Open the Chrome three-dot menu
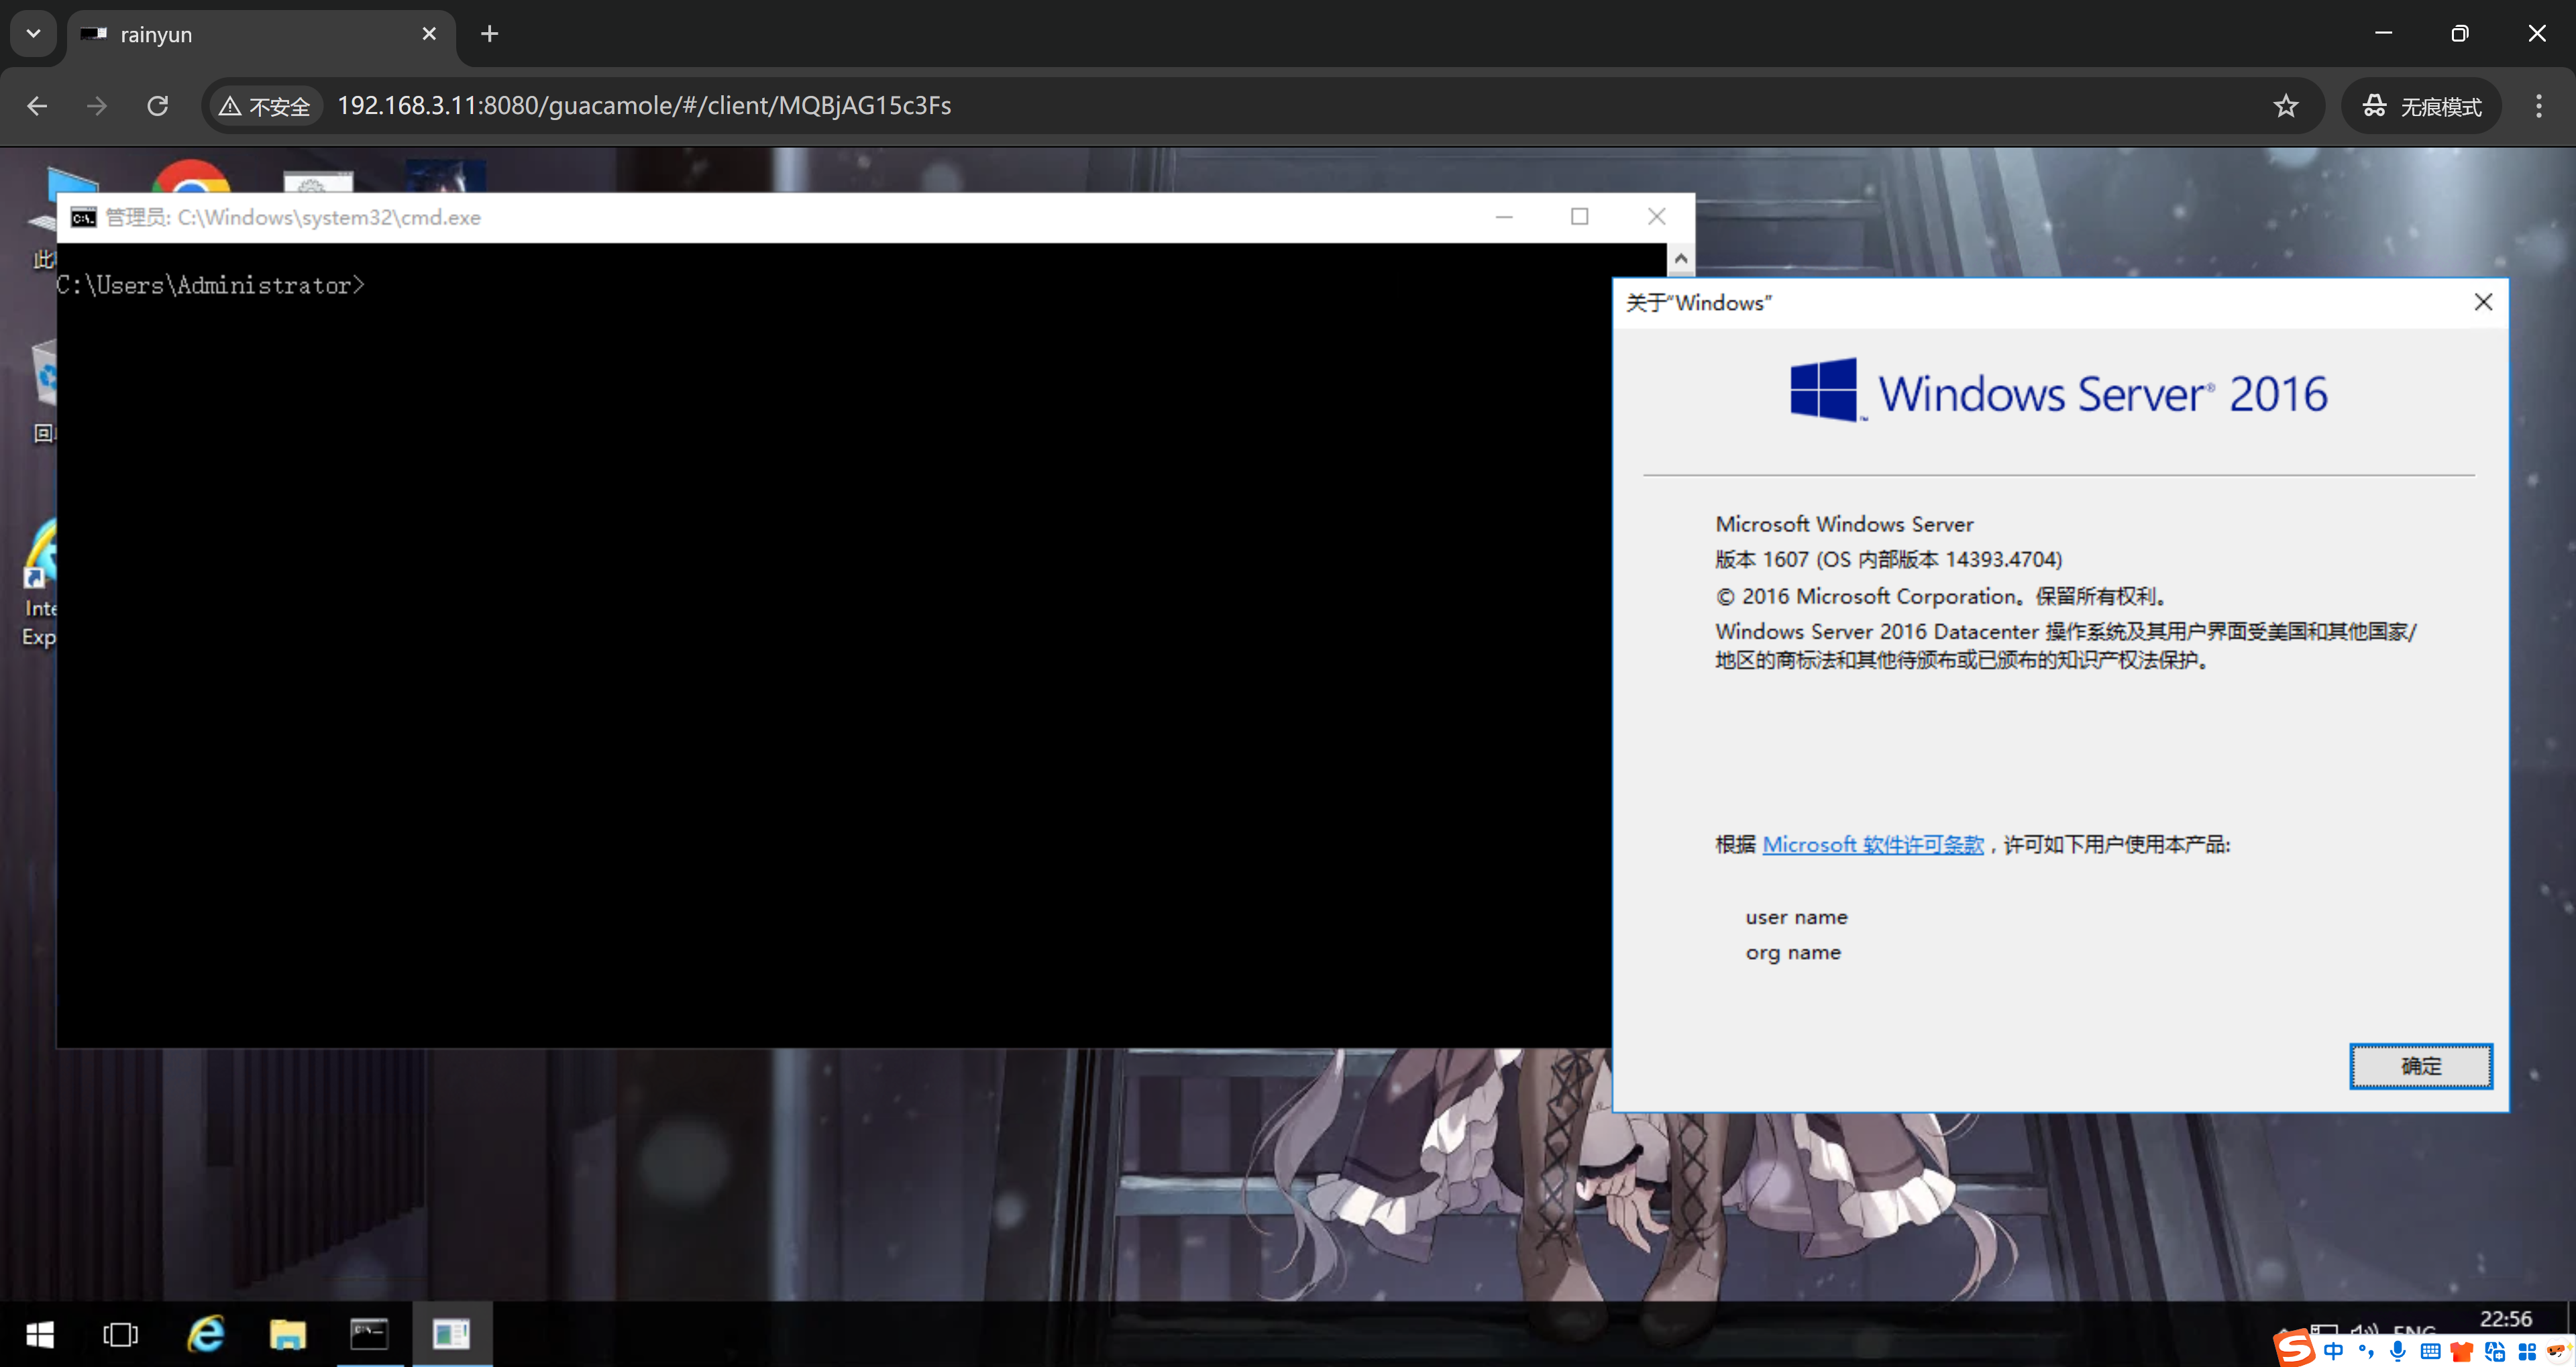This screenshot has width=2576, height=1367. pos(2538,106)
